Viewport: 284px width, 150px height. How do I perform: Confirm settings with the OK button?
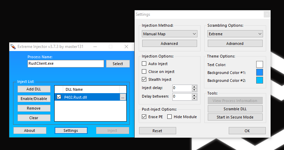[x=247, y=131]
